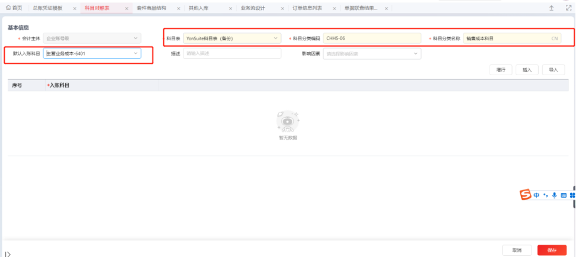Screen dimensions: 576x257
Task: Open the 会计主体 dropdown
Action: point(92,38)
